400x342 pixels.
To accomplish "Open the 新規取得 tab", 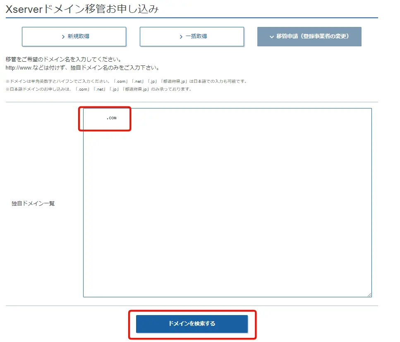I will tap(74, 36).
